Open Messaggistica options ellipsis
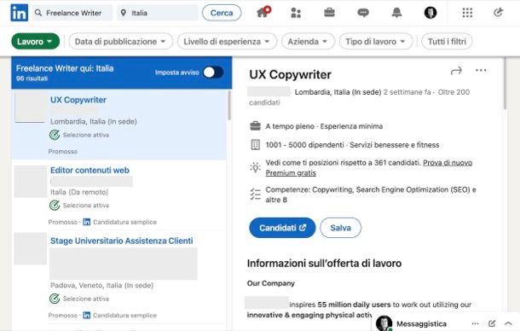The height and width of the screenshot is (331, 520). tap(475, 323)
